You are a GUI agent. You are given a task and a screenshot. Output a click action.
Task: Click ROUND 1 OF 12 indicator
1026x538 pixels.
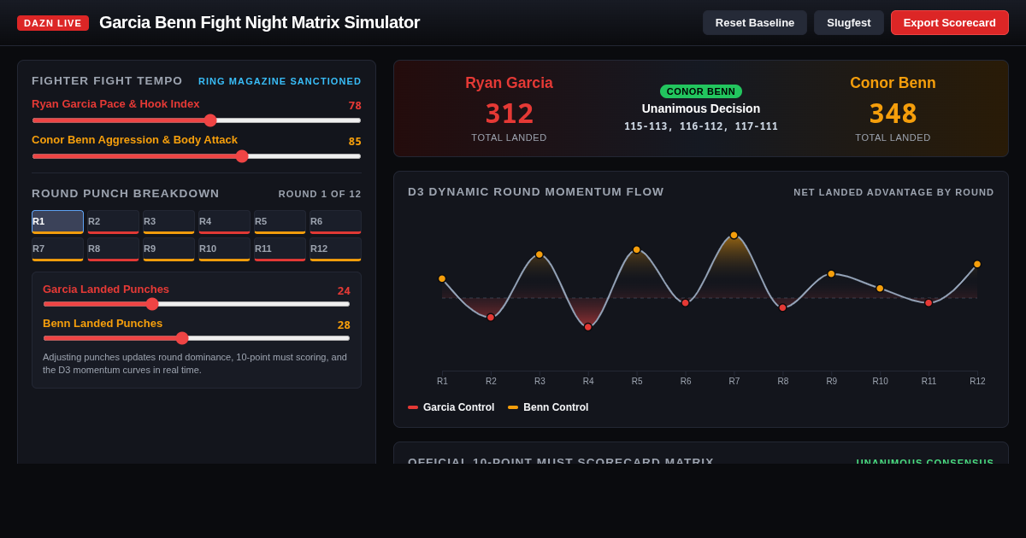320,194
